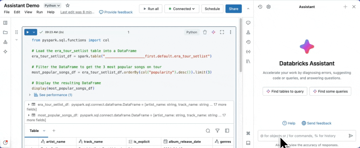360x148 pixels.
Task: Expand the era_tour_setlist_df schema details
Action: coord(29,105)
